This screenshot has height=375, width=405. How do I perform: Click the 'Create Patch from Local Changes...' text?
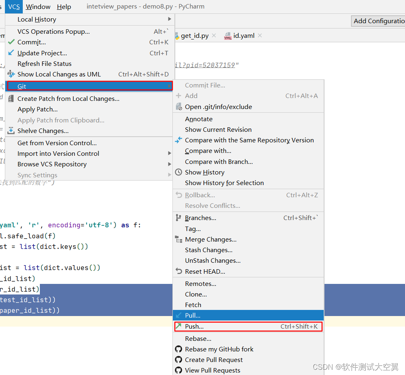68,98
